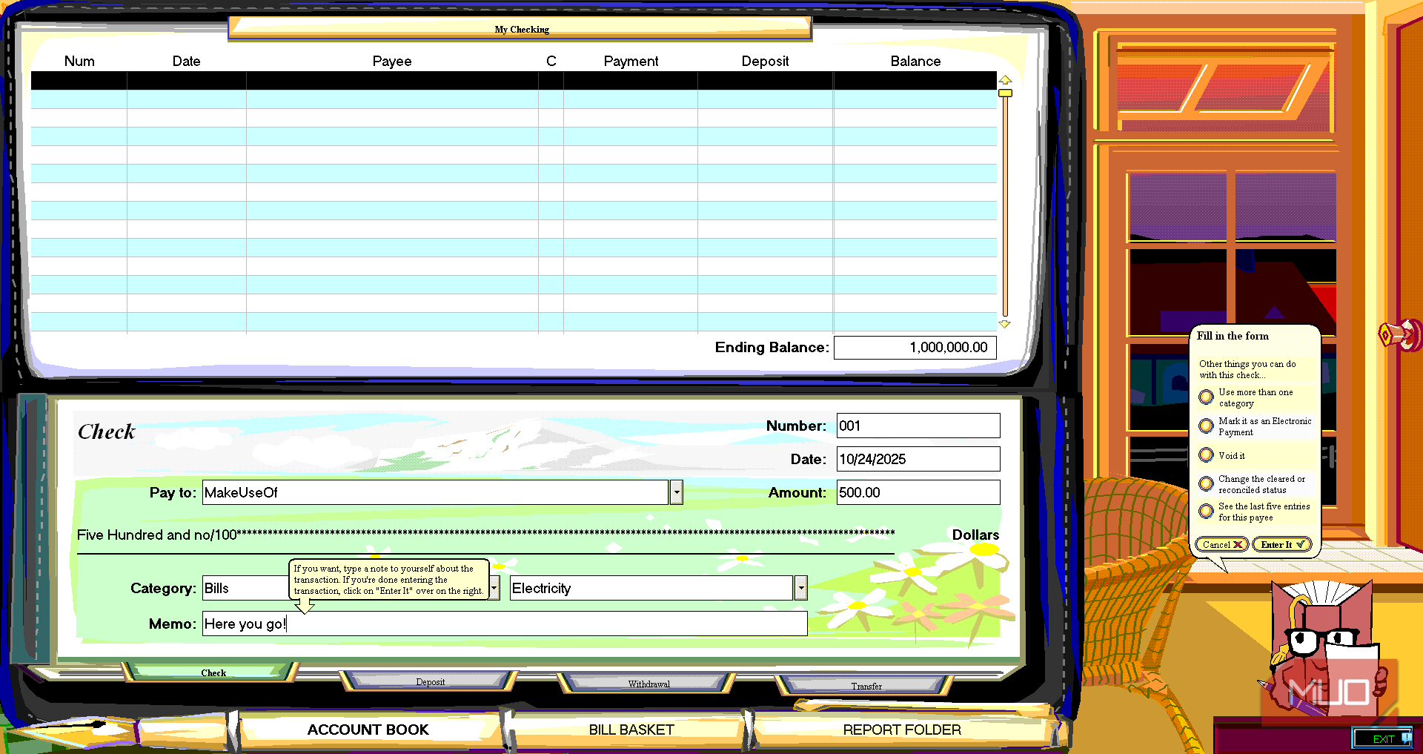Open the Account Book section
This screenshot has height=754, width=1423.
(368, 730)
